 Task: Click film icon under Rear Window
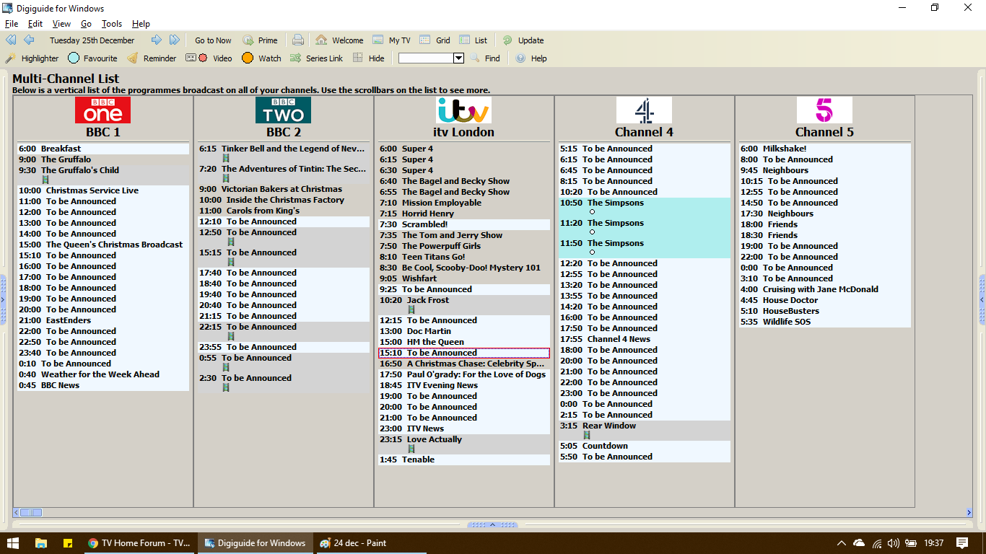pyautogui.click(x=587, y=435)
